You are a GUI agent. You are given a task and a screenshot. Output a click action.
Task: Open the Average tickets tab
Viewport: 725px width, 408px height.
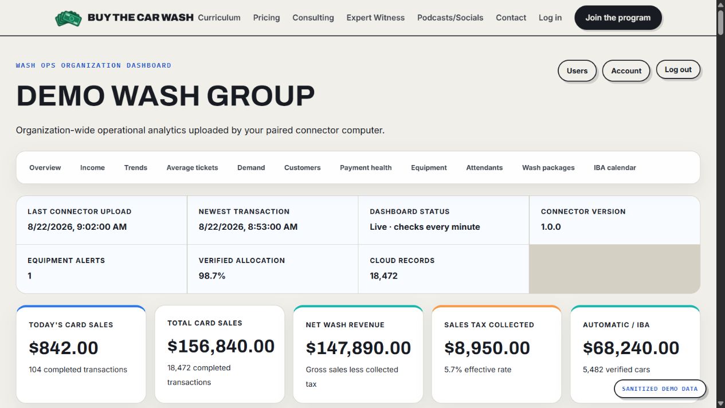pos(192,168)
